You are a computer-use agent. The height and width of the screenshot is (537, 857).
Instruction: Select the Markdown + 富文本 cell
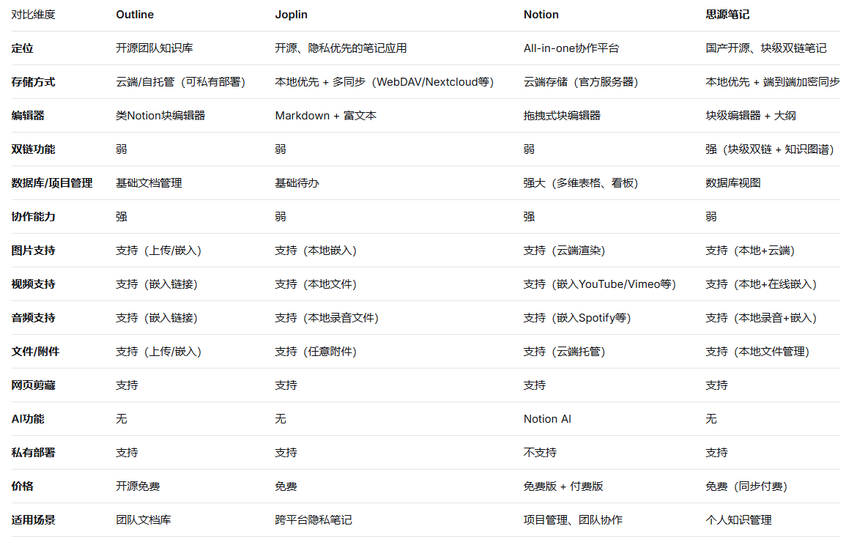click(326, 116)
